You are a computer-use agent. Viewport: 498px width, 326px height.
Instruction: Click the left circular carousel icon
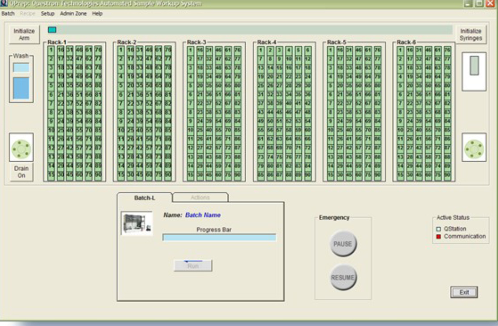tap(21, 148)
